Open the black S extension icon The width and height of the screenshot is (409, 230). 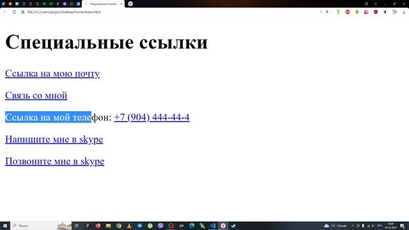click(385, 12)
